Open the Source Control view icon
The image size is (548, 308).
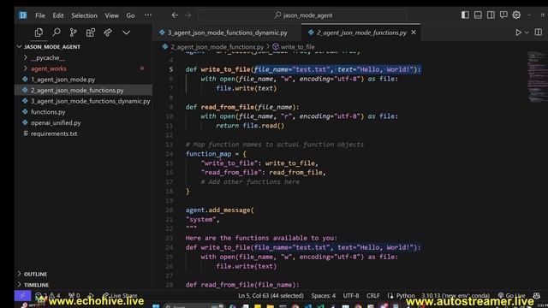(x=73, y=33)
